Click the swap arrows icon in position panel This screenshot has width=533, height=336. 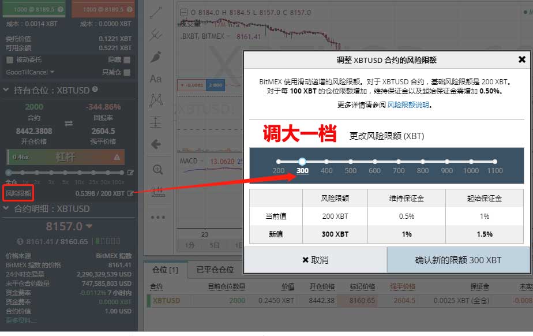(x=69, y=124)
